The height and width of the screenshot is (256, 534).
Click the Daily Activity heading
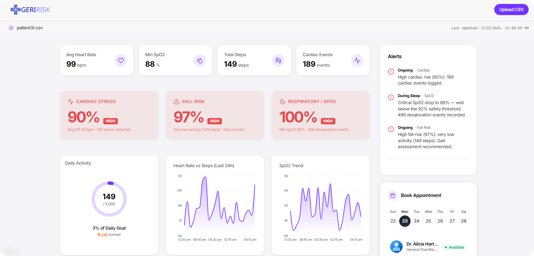pos(78,163)
